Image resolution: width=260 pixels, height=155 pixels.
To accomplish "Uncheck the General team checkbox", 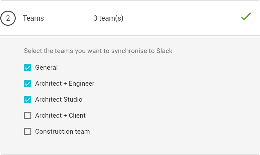I will (x=28, y=67).
